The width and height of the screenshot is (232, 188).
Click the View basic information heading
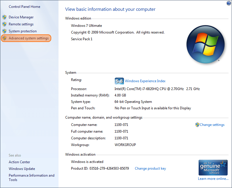click(x=110, y=9)
